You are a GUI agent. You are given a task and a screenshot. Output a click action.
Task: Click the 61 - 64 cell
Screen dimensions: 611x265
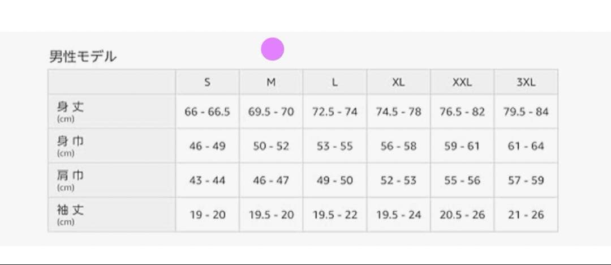[x=526, y=146]
